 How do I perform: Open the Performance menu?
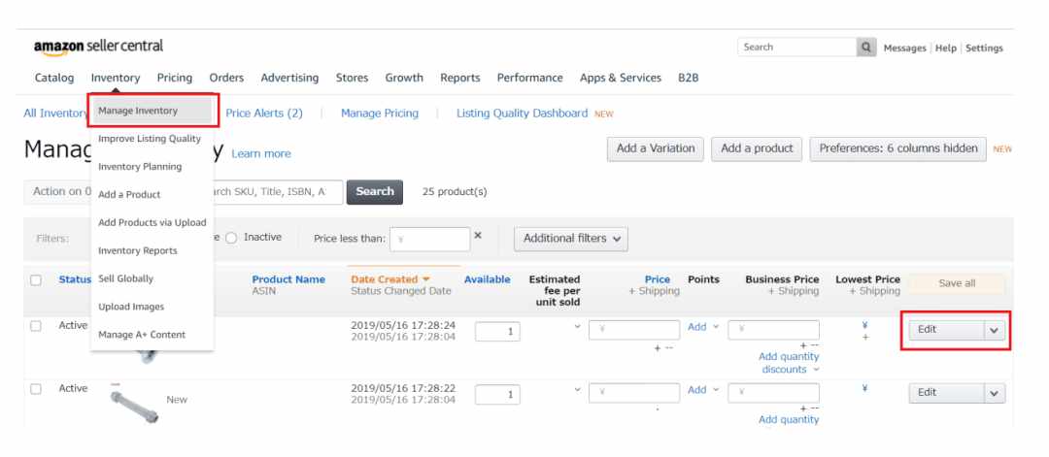[x=530, y=78]
